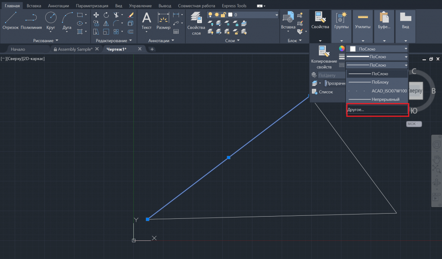Screen dimensions: 442x259
Task: Click thaw all layers tool
Action: click(227, 32)
